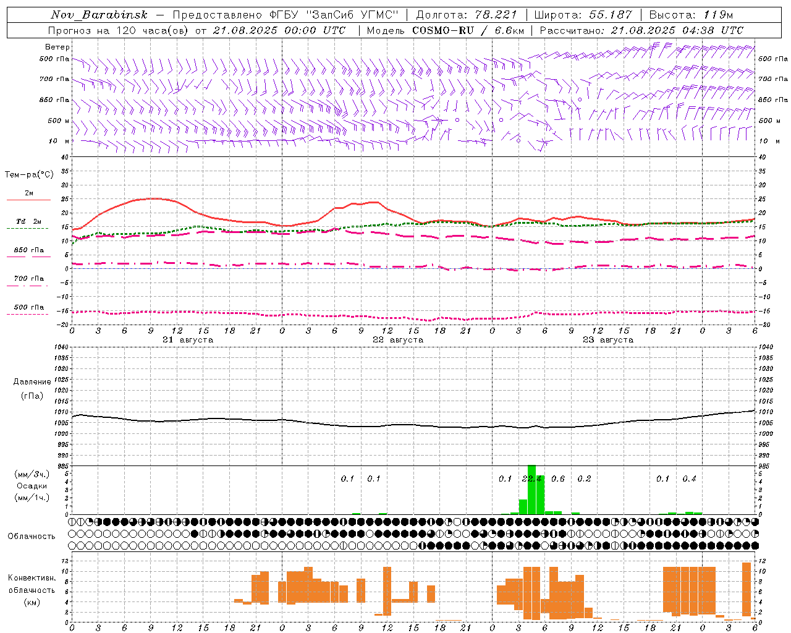Click the Давление pressure panel label
Viewport: 791px width, 633px height.
pos(32,382)
